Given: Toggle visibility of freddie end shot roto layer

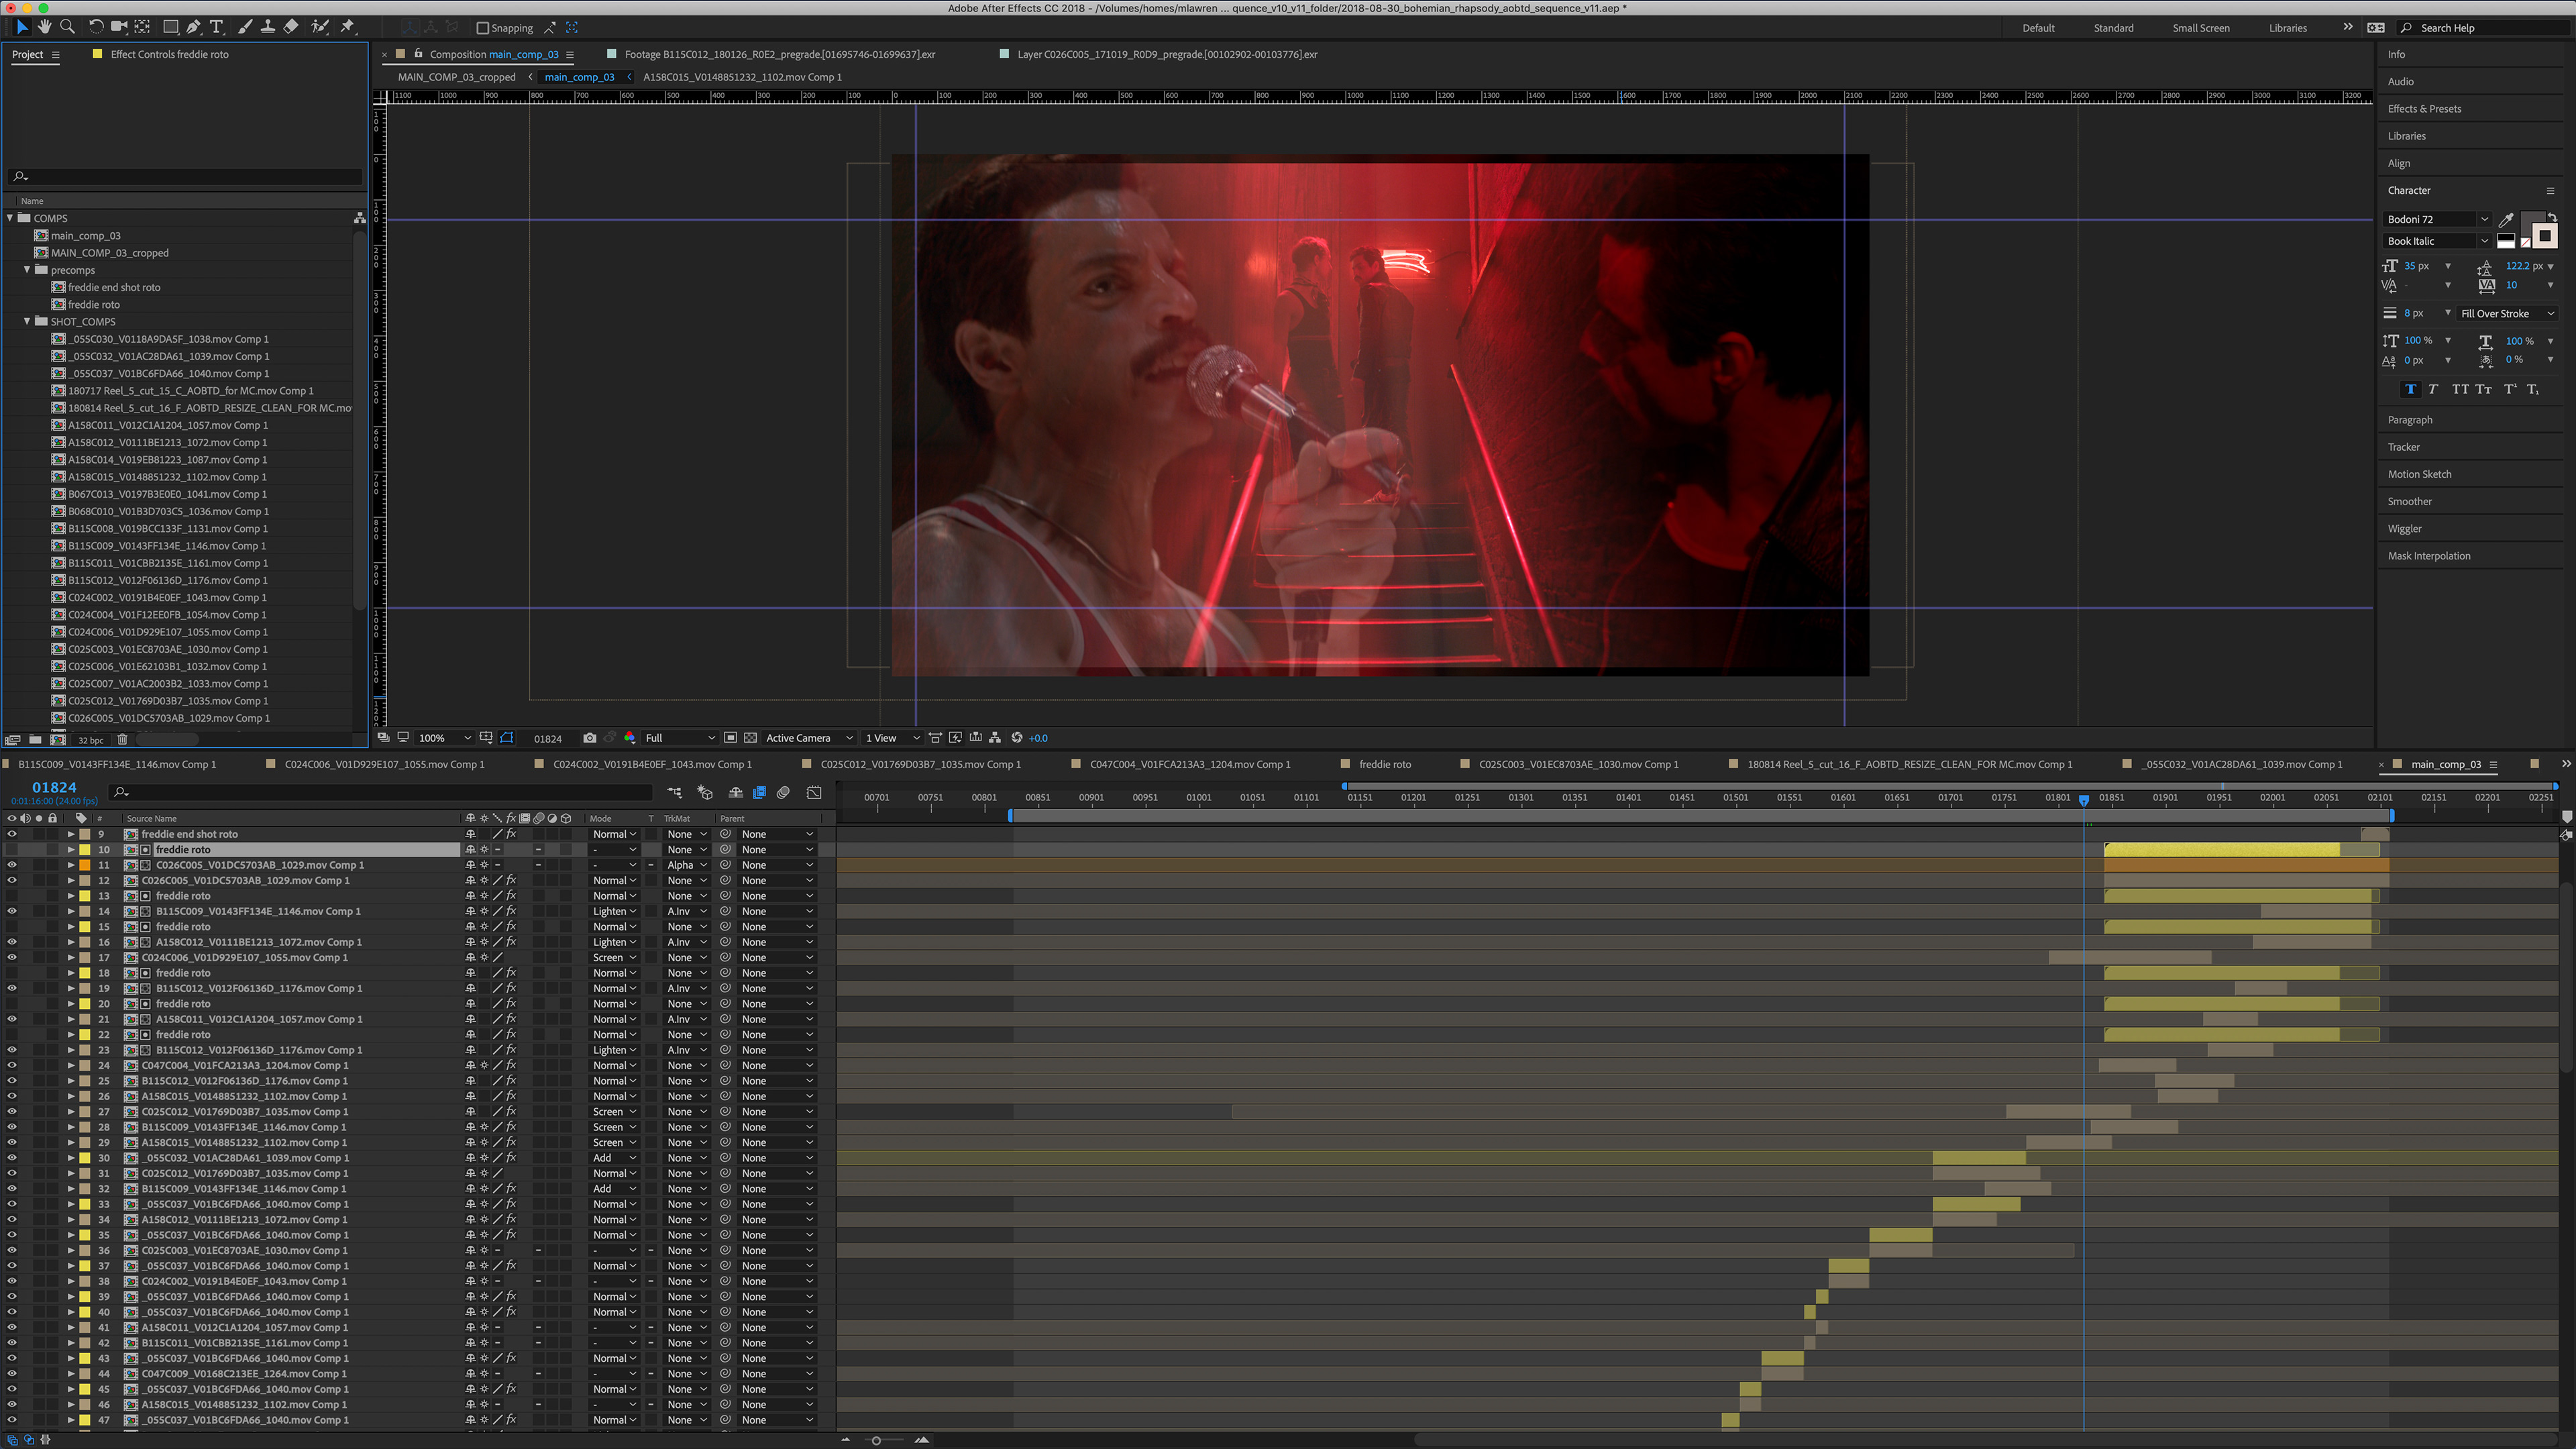Looking at the screenshot, I should [x=12, y=834].
